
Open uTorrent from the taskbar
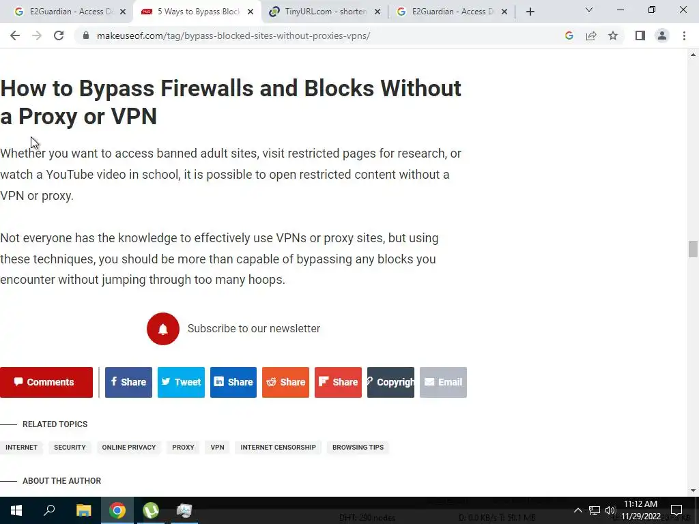coord(151,510)
